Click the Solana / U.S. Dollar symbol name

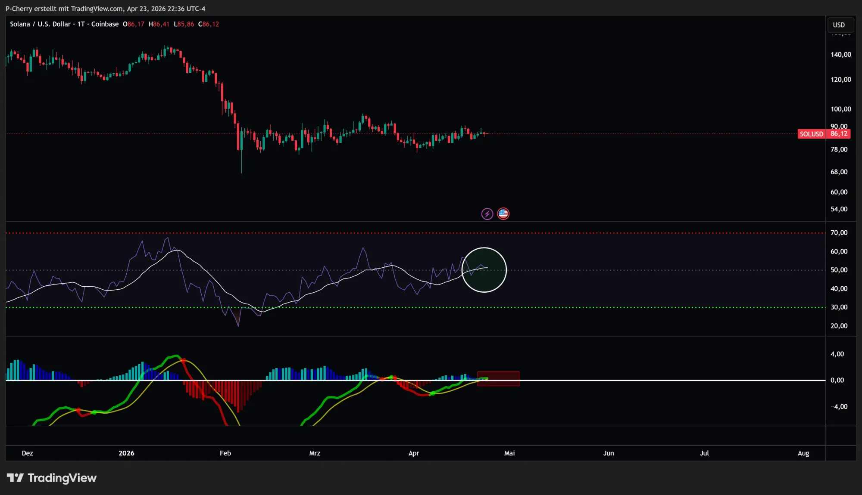(x=40, y=24)
